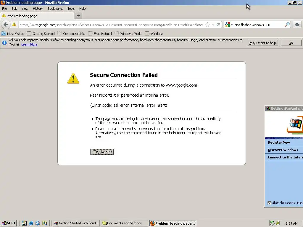This screenshot has width=303, height=227.
Task: Click the Firefox logo in title bar
Action: pos(3,2)
